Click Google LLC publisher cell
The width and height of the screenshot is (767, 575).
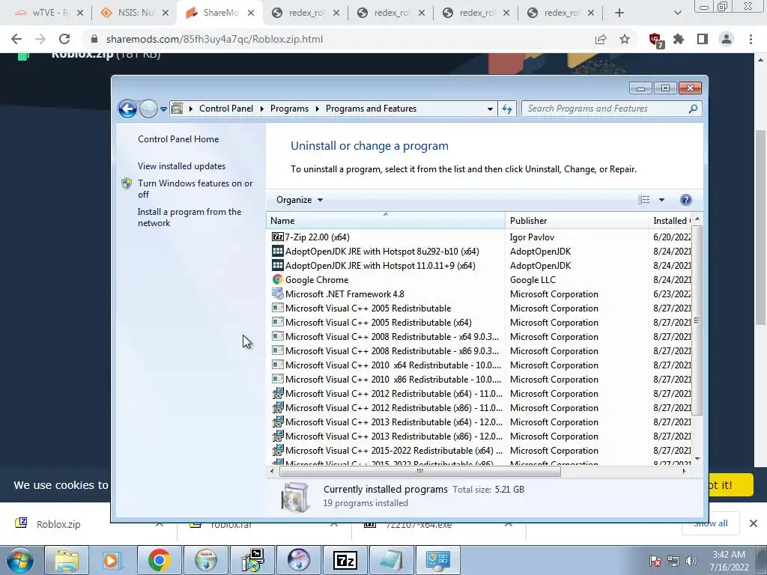point(533,280)
